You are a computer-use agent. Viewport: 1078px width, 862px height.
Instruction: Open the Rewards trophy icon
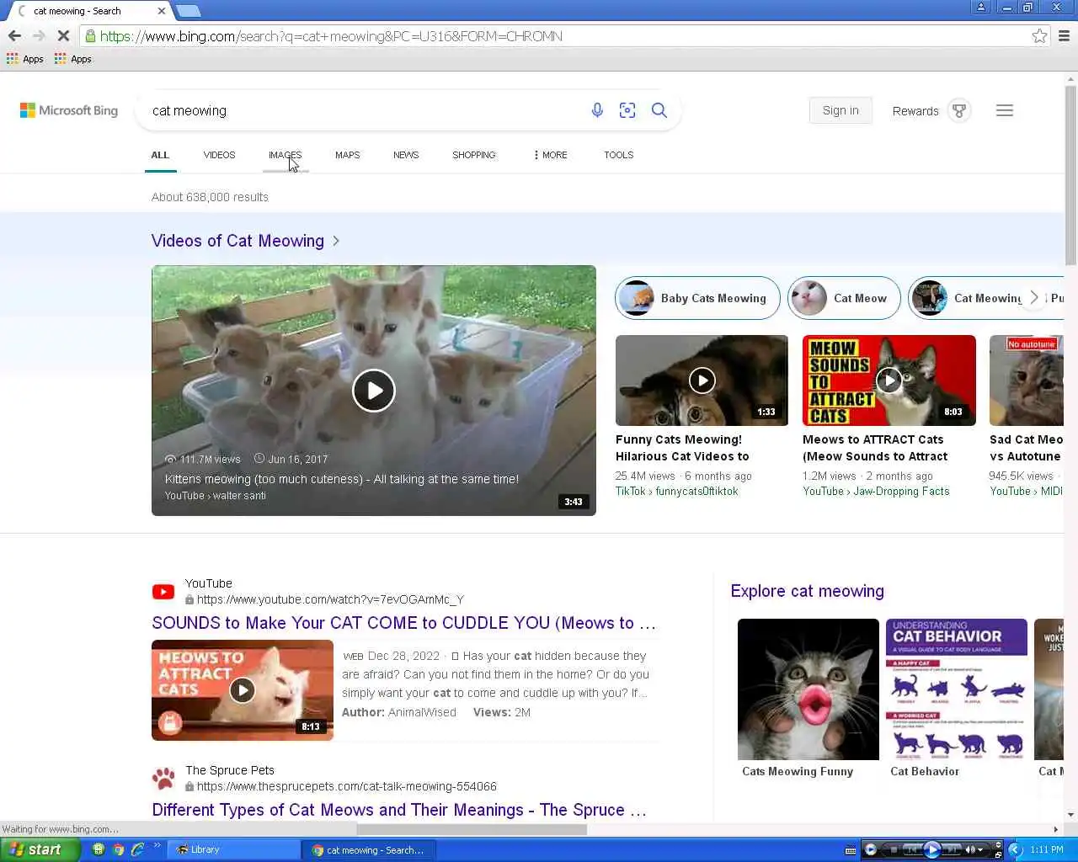click(959, 110)
